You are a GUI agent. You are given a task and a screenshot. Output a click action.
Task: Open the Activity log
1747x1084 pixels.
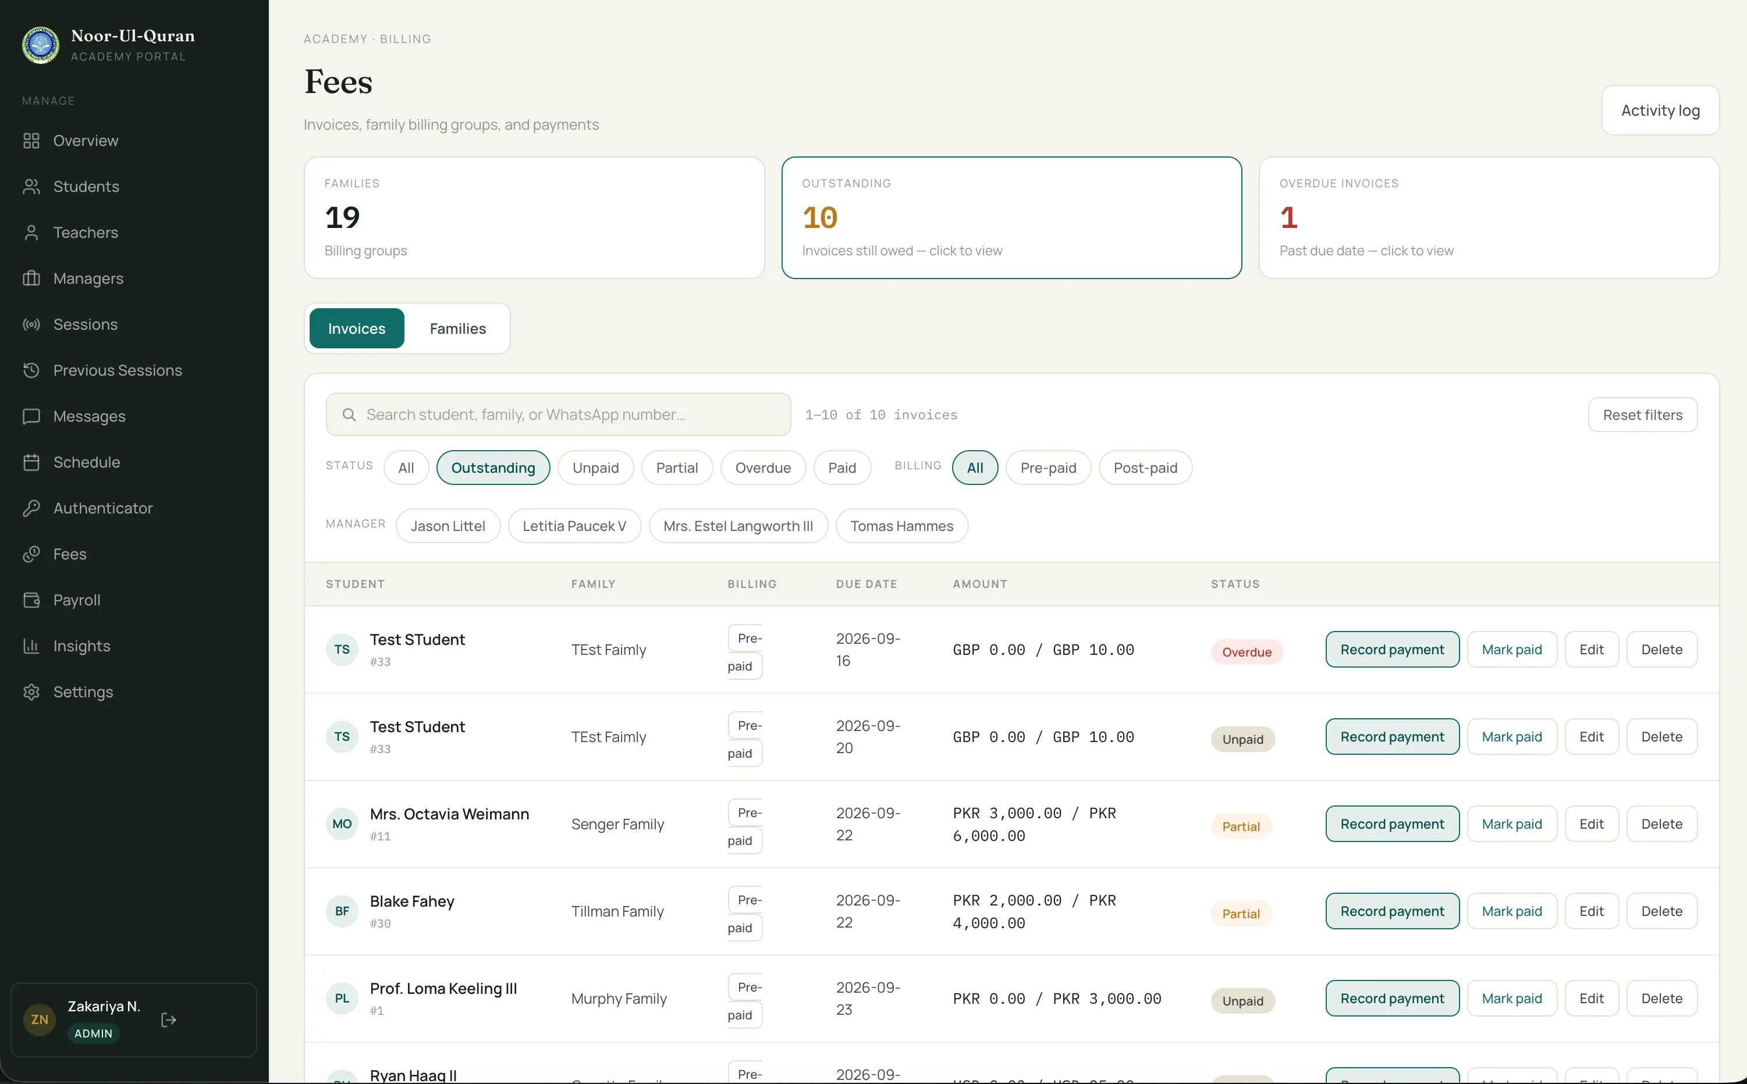1660,110
